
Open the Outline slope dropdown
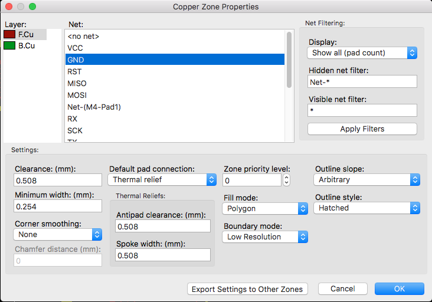(366, 179)
